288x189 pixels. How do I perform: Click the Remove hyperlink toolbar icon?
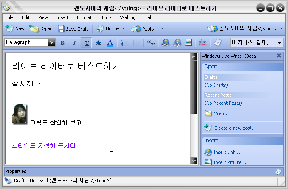[177, 43]
